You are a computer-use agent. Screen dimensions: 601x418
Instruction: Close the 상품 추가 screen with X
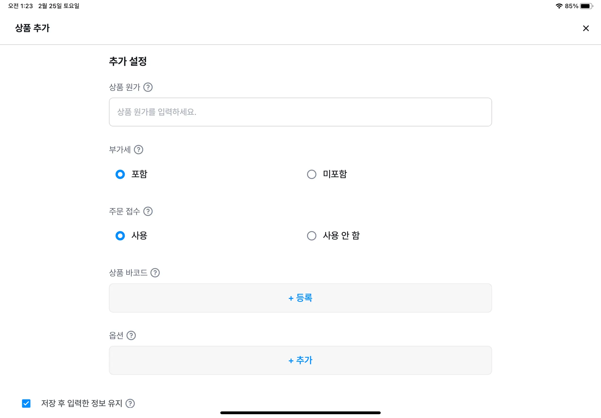point(586,28)
